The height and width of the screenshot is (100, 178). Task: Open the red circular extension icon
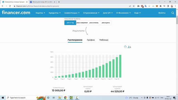[142, 6]
